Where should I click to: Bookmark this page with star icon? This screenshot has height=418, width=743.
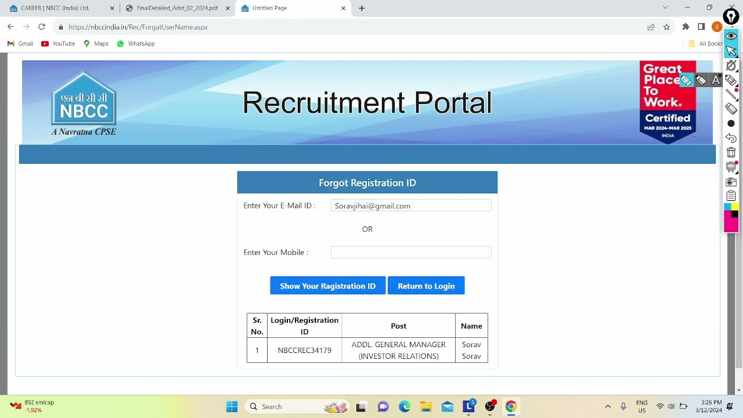(x=666, y=27)
